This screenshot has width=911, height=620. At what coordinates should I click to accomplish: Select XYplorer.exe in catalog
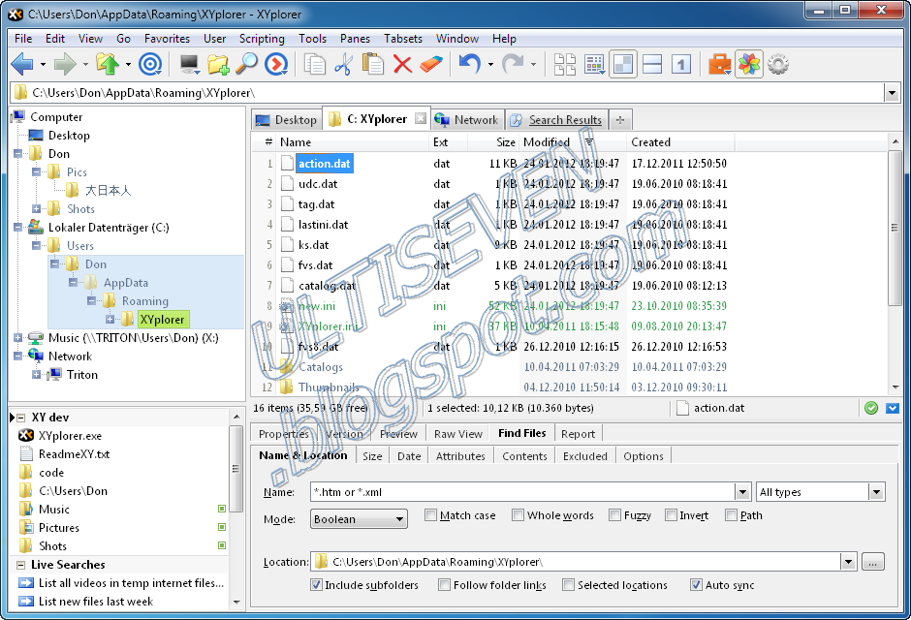pyautogui.click(x=71, y=436)
